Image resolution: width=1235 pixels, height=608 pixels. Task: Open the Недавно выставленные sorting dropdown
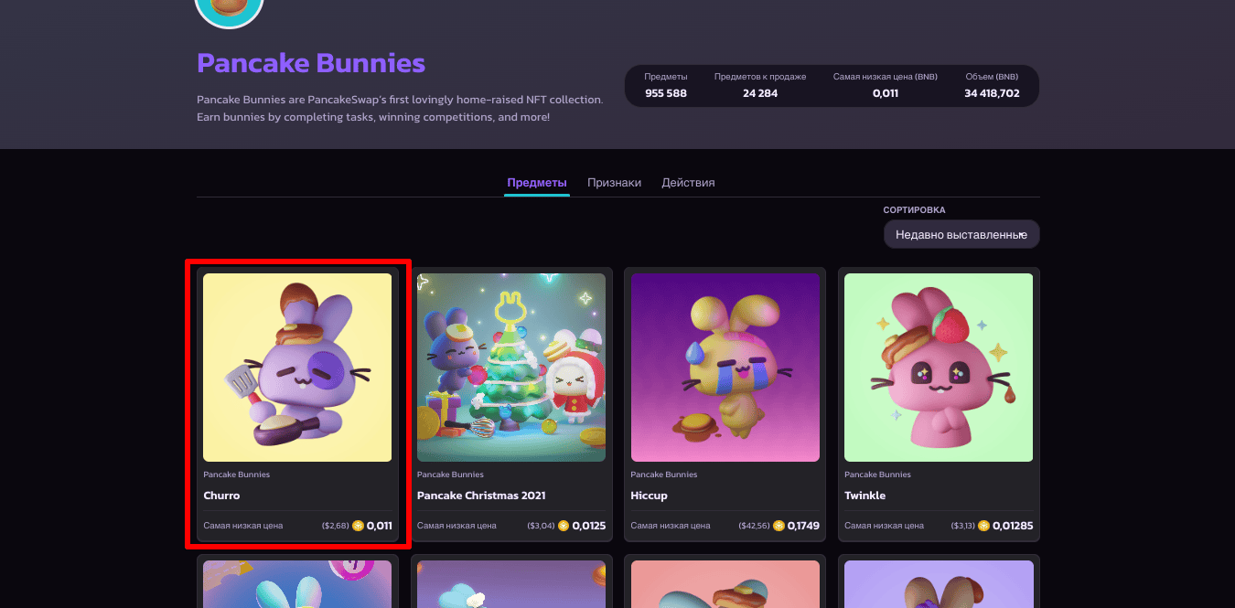[x=961, y=234]
